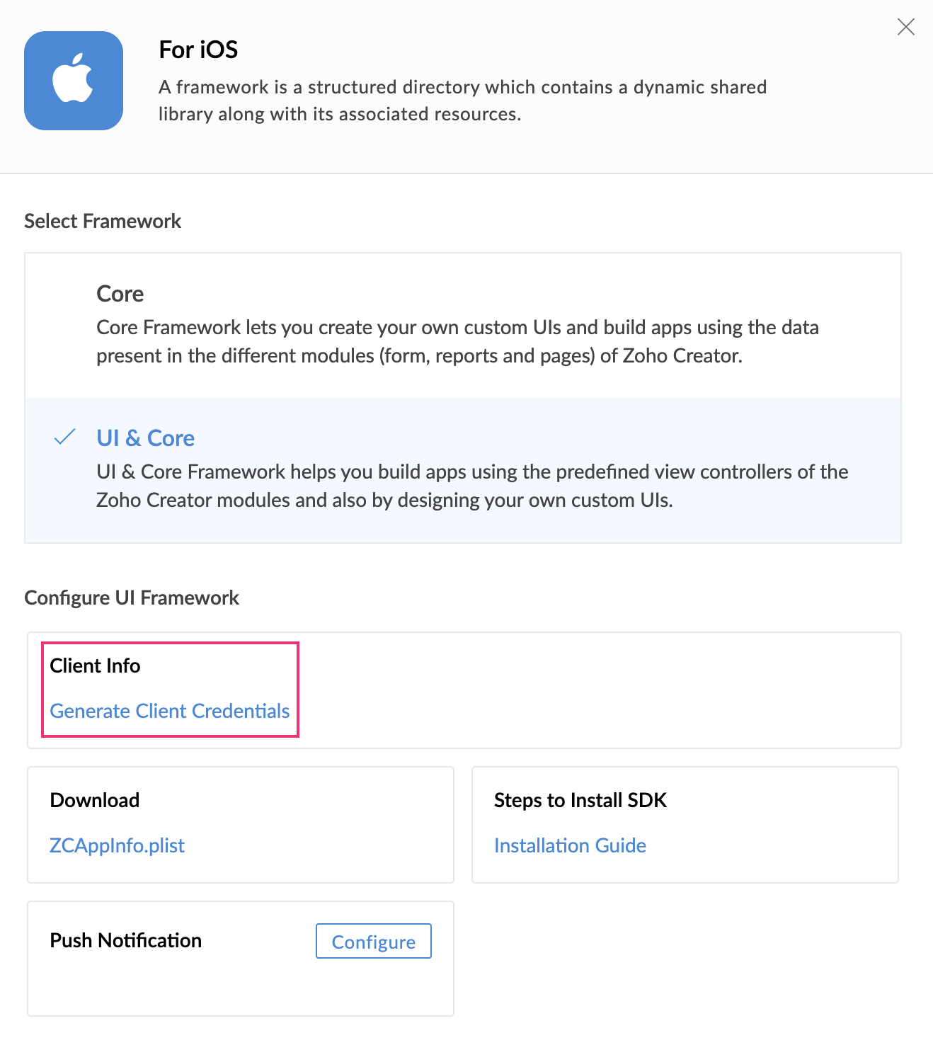Click the Client Info heading

tap(96, 666)
